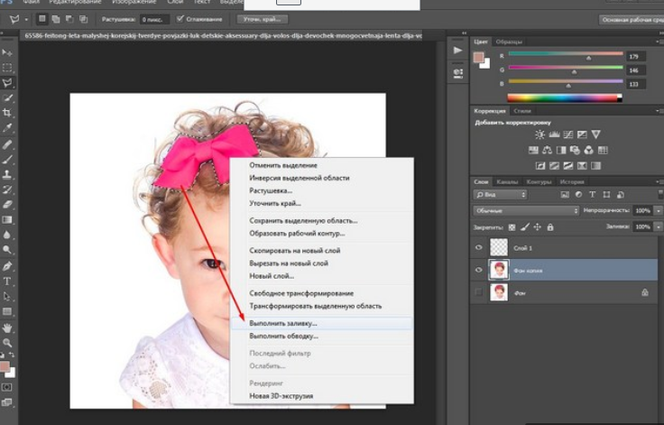Click Отменить выделение in context menu
This screenshot has height=425, width=664.
click(x=283, y=165)
